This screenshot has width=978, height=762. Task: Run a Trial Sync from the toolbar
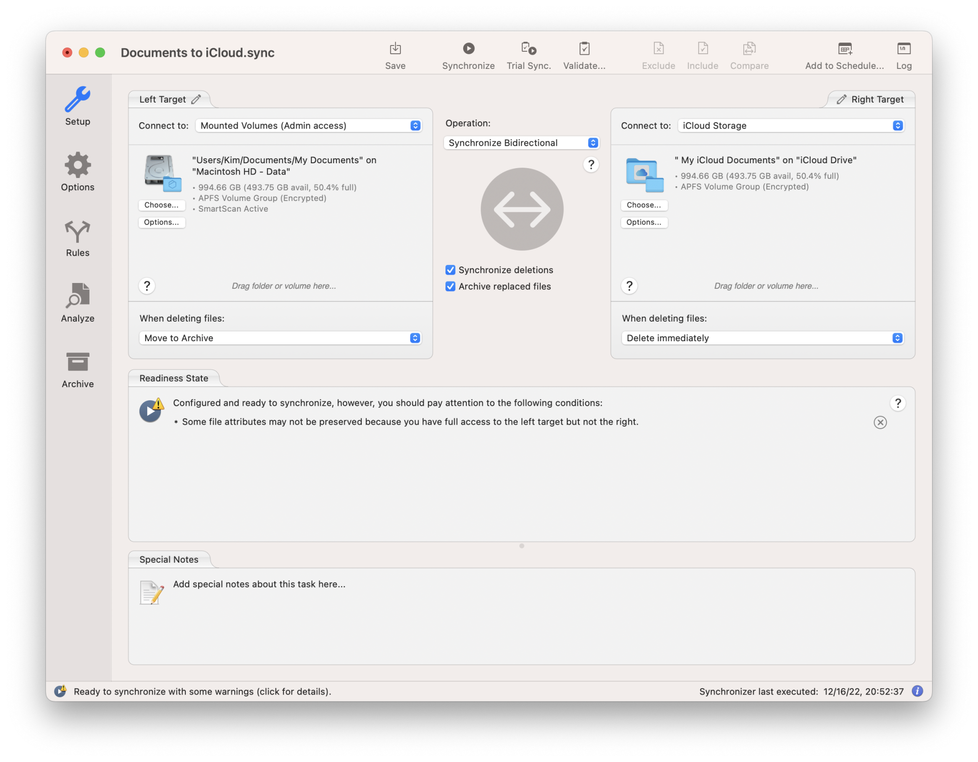[x=528, y=49]
